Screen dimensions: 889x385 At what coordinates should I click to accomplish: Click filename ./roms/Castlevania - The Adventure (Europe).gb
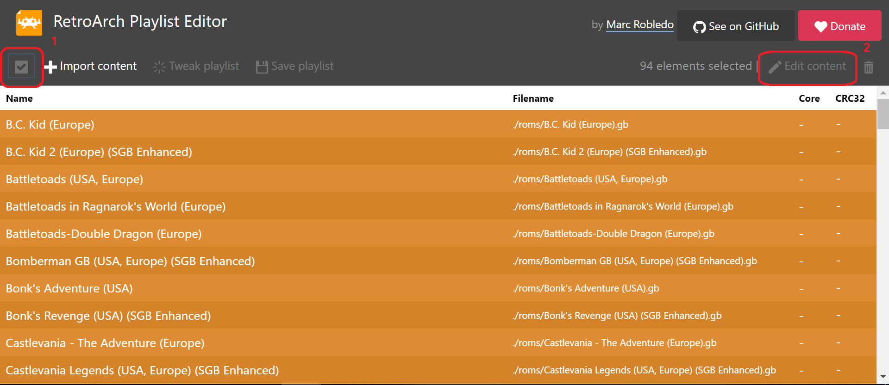(615, 343)
